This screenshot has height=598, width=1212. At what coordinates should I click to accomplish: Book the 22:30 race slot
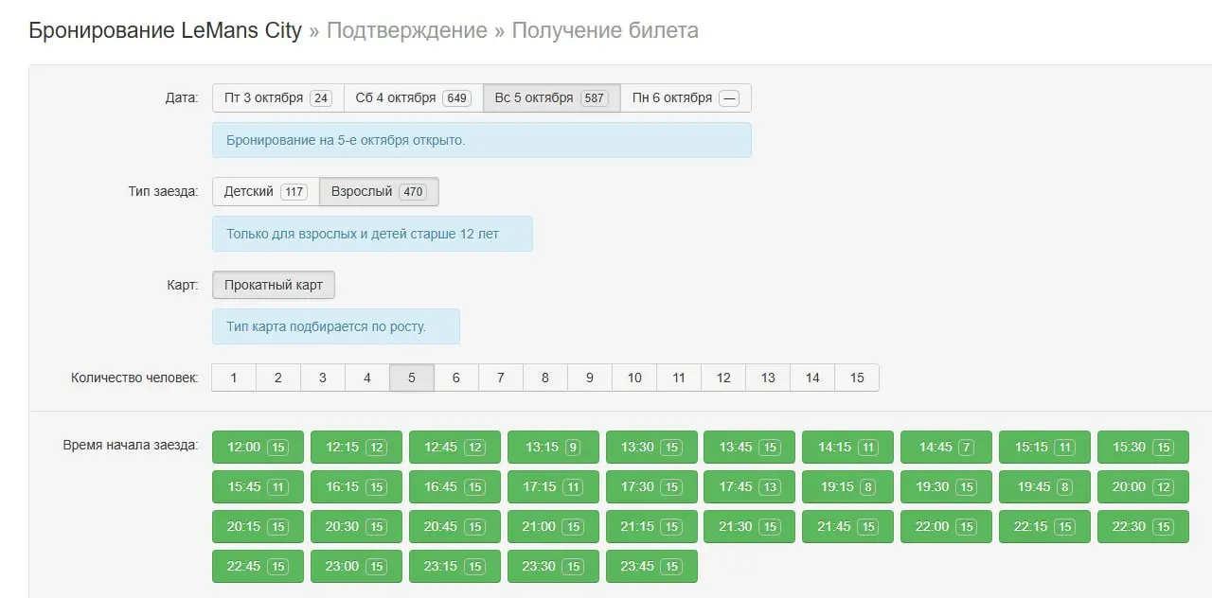[1143, 527]
